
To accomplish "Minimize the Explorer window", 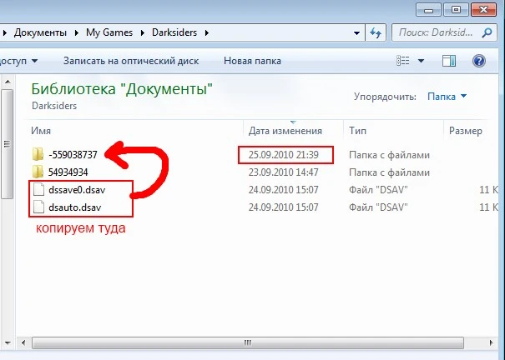I will pos(429,10).
